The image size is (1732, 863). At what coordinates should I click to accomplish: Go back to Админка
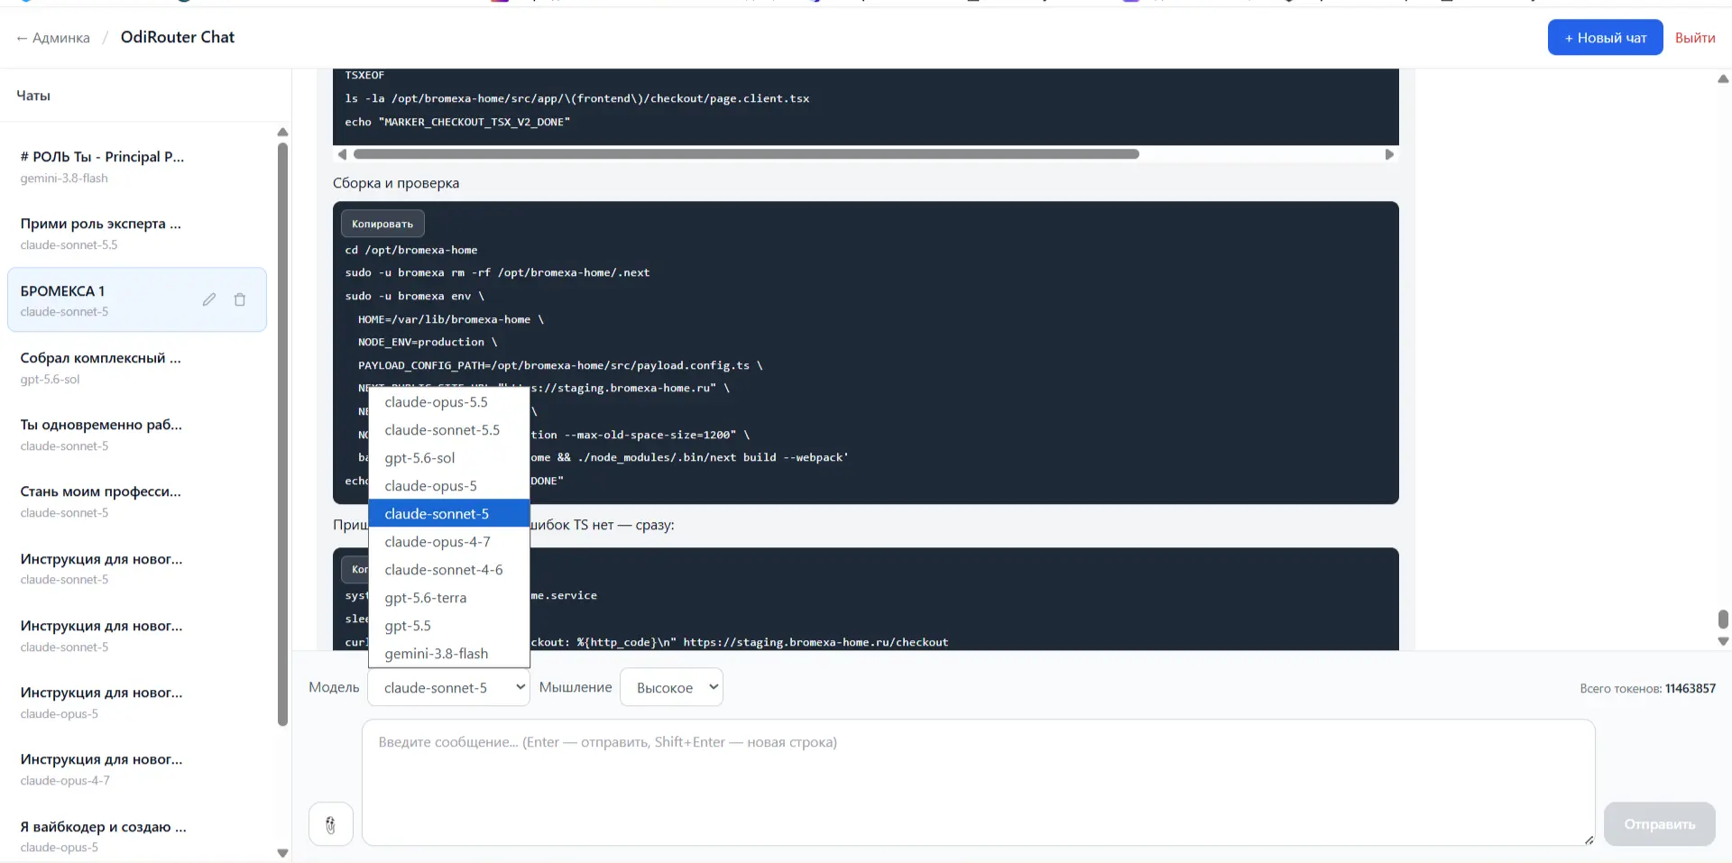(53, 38)
